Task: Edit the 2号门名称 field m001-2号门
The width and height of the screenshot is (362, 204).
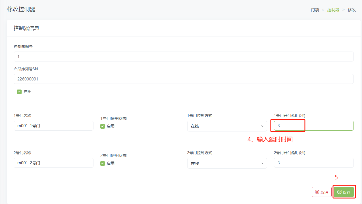Action: [53, 163]
